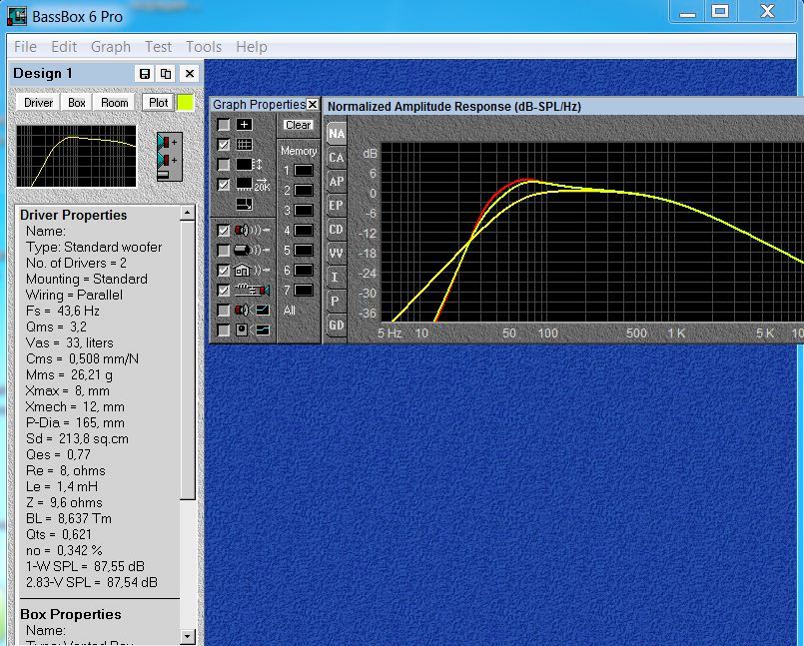
Task: Switch to the VV graph tab
Action: point(337,254)
